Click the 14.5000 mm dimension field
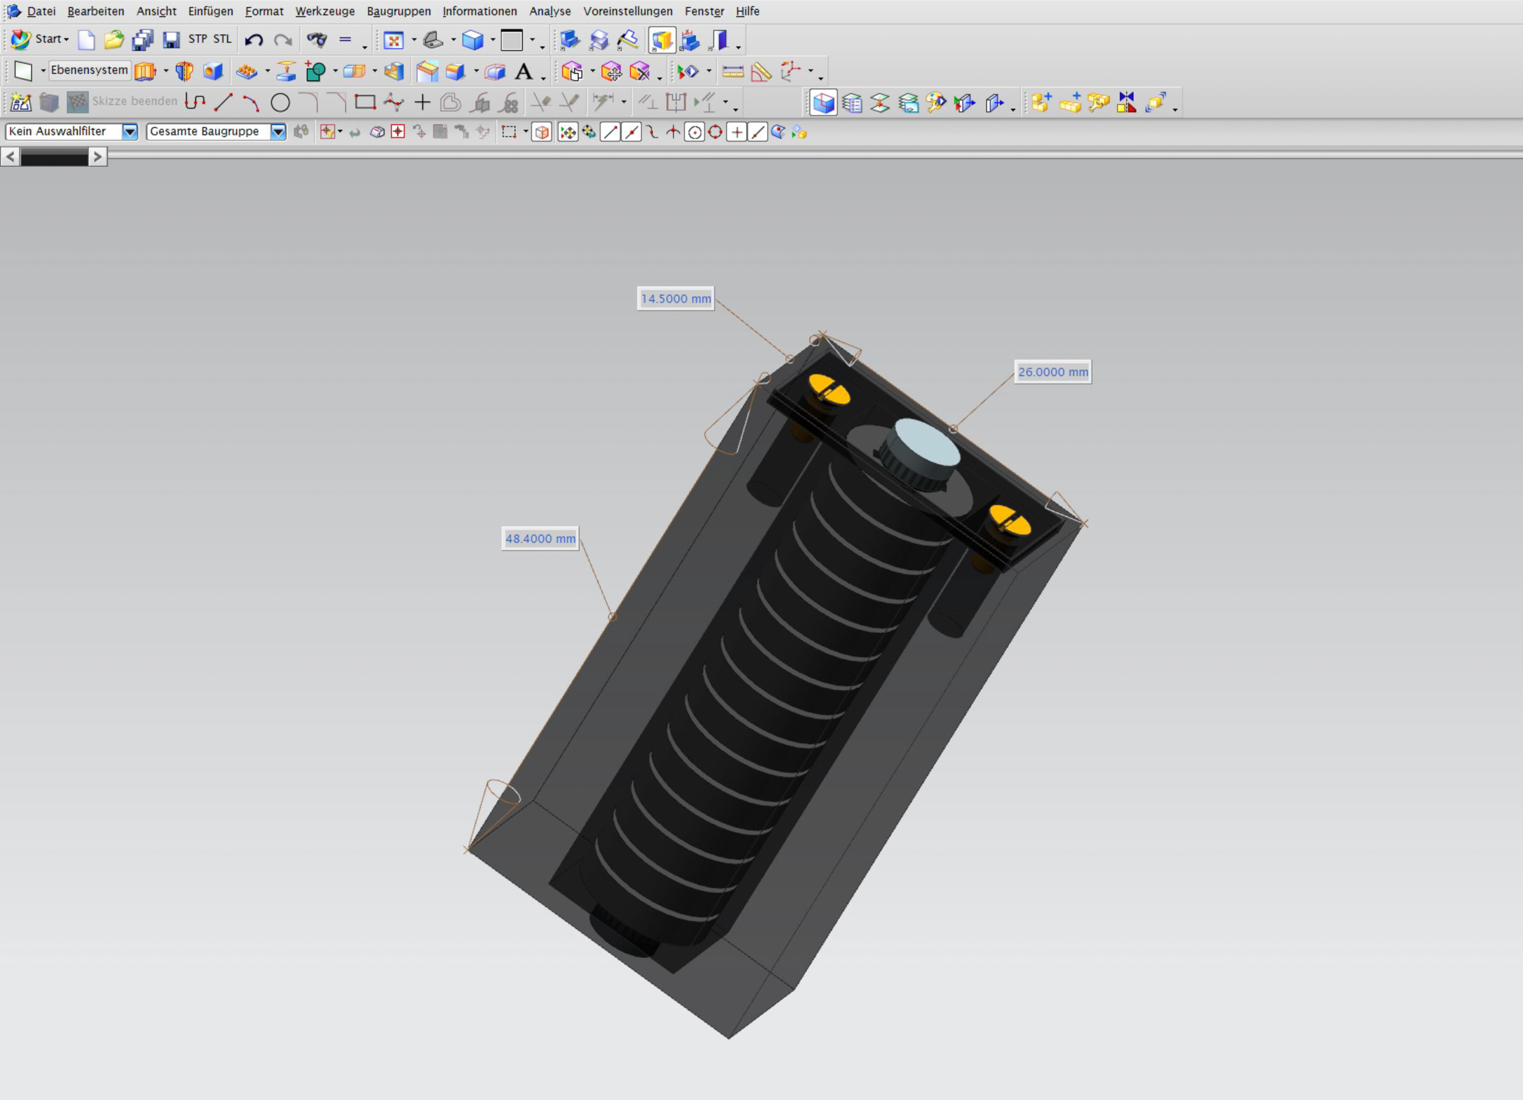Screen dimensions: 1523x1100 tap(675, 299)
